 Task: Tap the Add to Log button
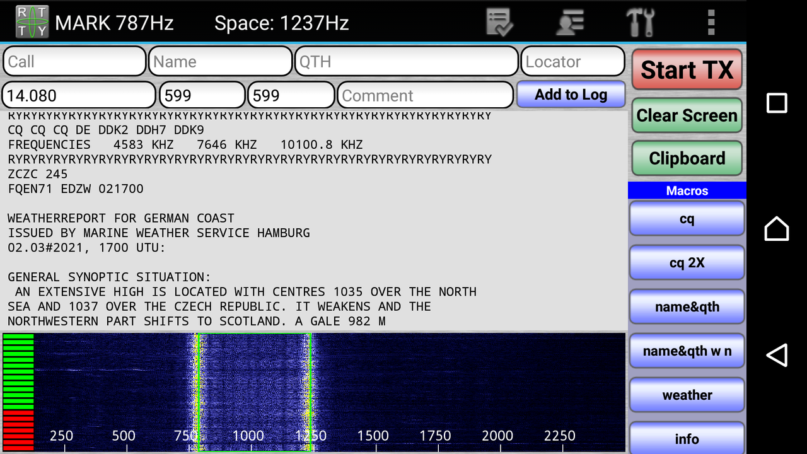coord(571,95)
